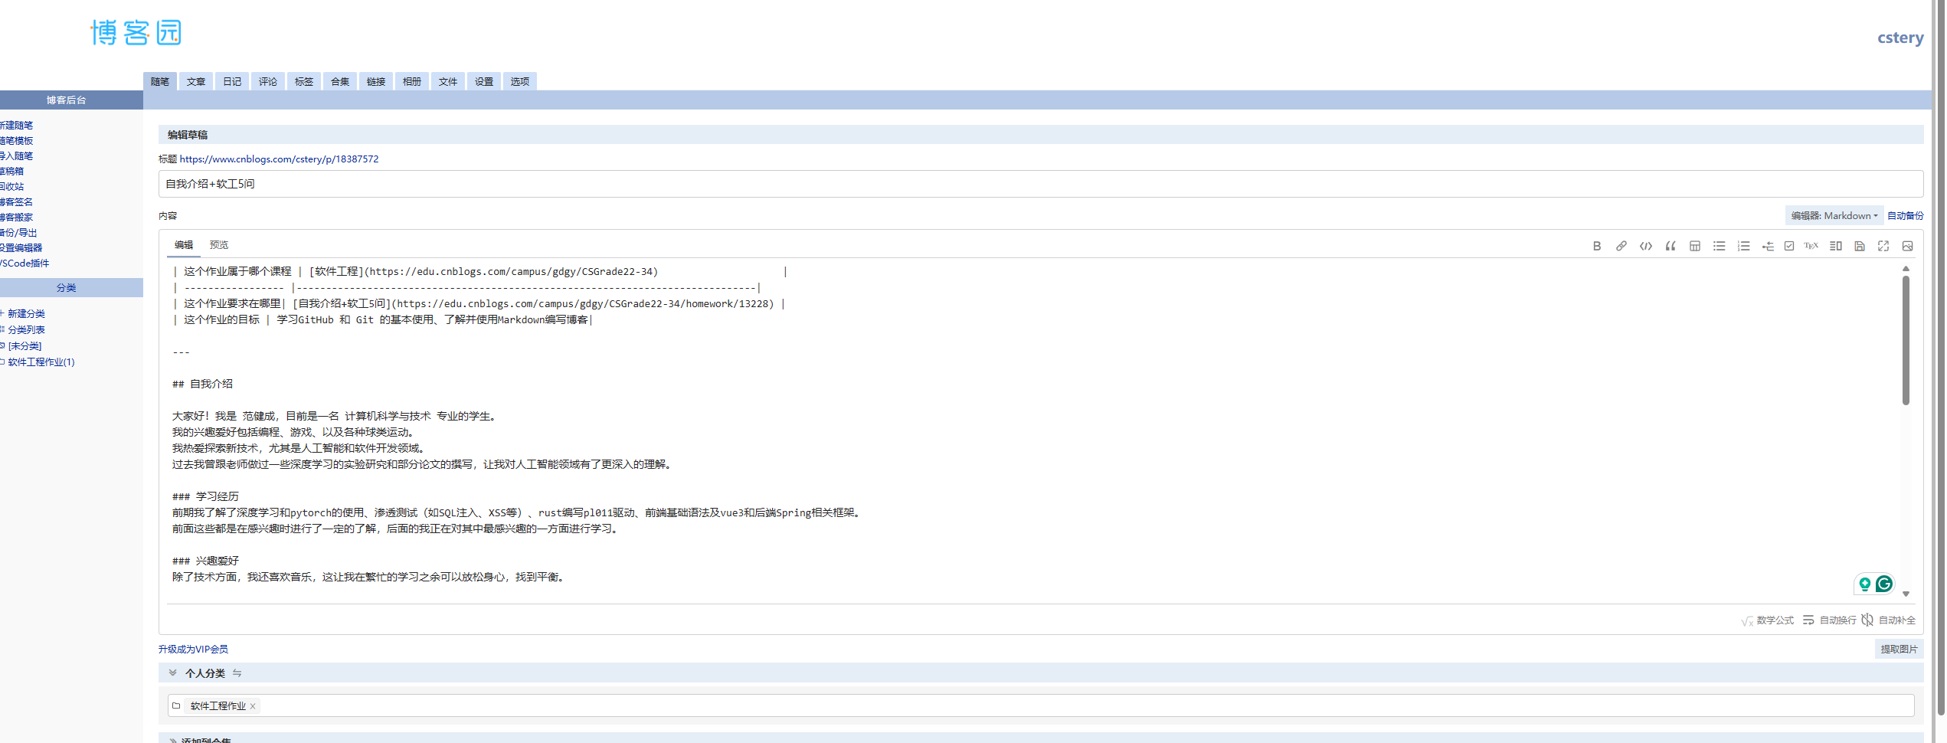
Task: Insert a blockquote with quote icon
Action: point(1670,246)
